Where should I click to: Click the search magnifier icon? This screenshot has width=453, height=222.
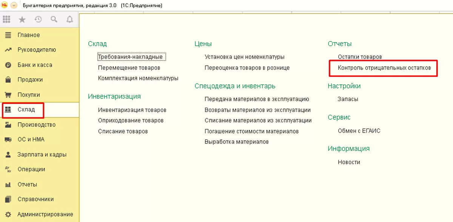pos(54,19)
